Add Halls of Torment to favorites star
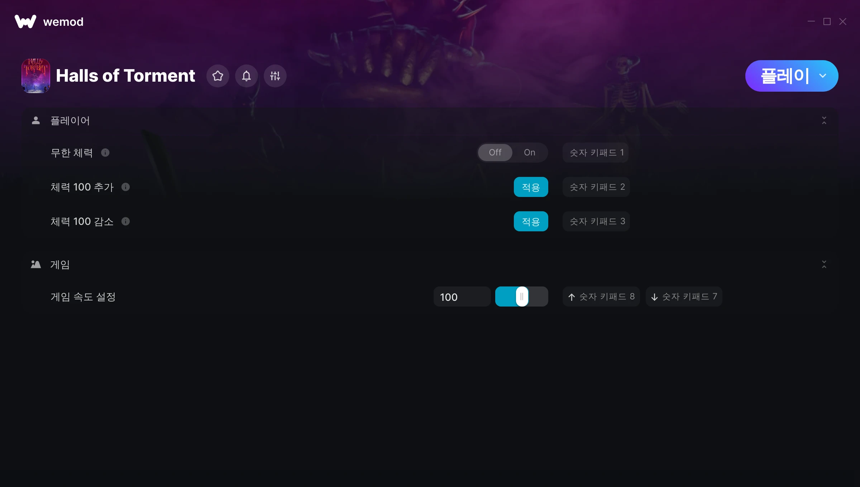The image size is (860, 487). click(x=218, y=76)
